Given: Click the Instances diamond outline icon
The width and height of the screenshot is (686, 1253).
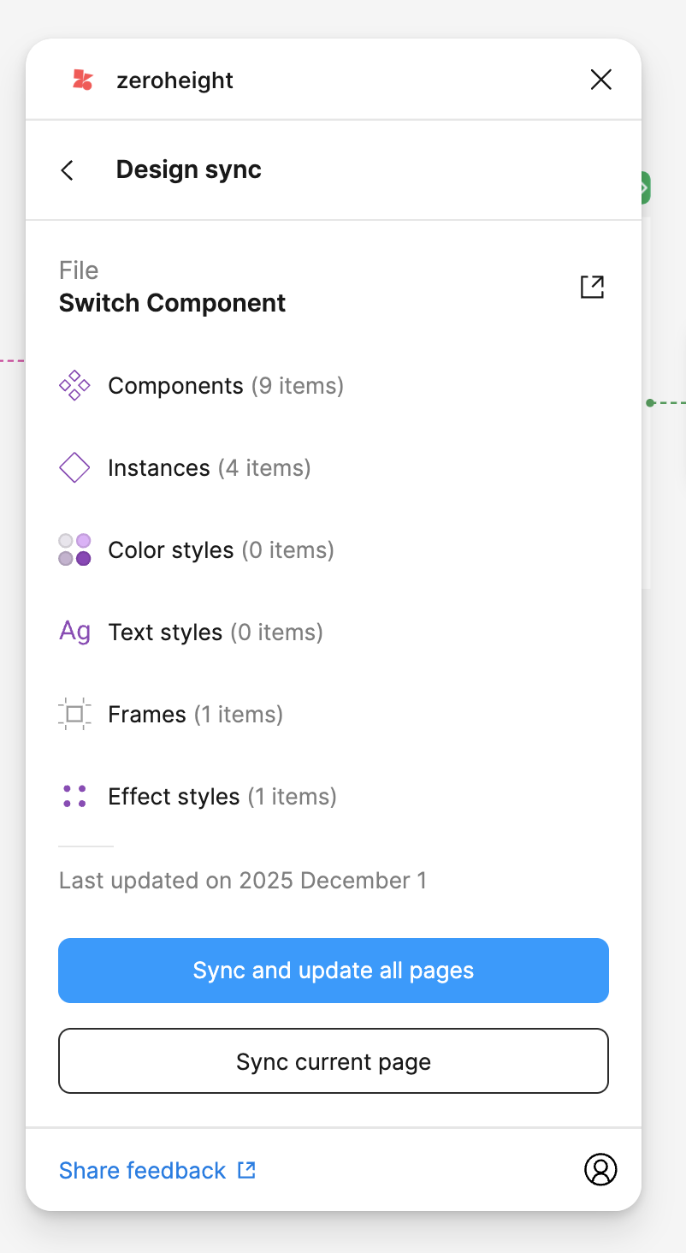Looking at the screenshot, I should tap(74, 468).
